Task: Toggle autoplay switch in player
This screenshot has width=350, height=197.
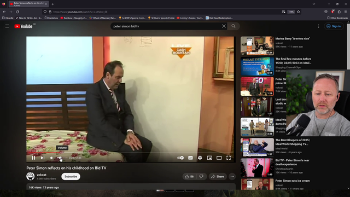Action: [x=180, y=158]
